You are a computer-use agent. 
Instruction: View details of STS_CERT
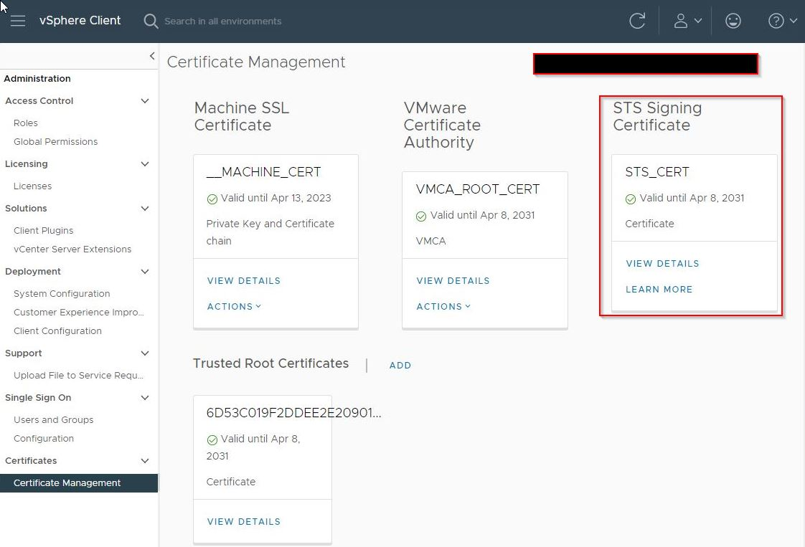pyautogui.click(x=662, y=263)
